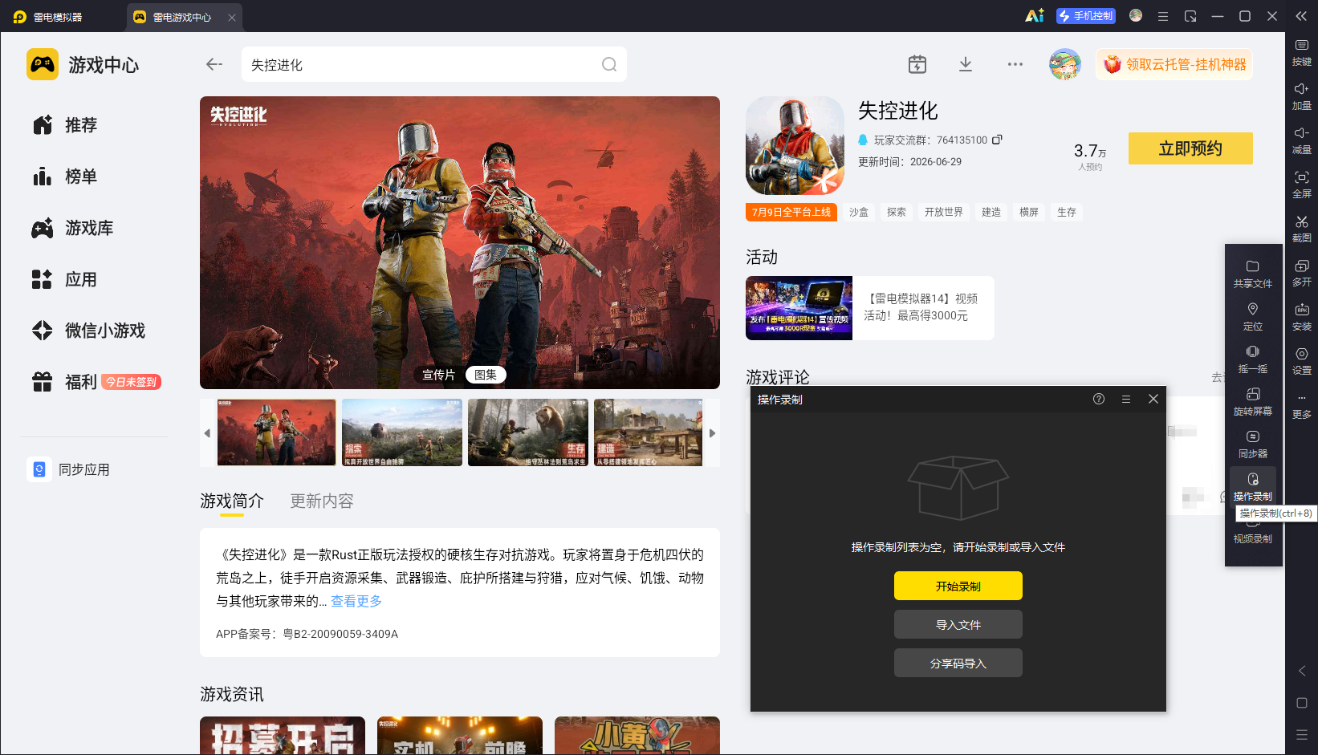Screen dimensions: 1318x755
Task: Click 分享码导入 share code import button
Action: tap(958, 663)
